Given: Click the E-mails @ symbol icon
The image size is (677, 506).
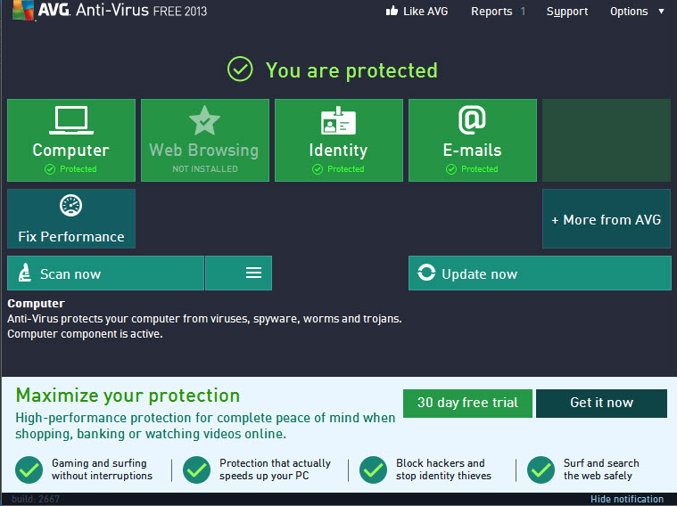Looking at the screenshot, I should (x=472, y=119).
